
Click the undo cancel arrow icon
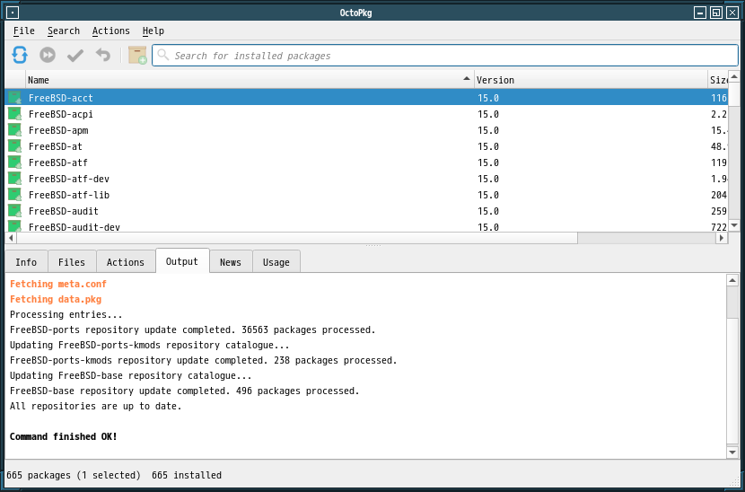(102, 55)
